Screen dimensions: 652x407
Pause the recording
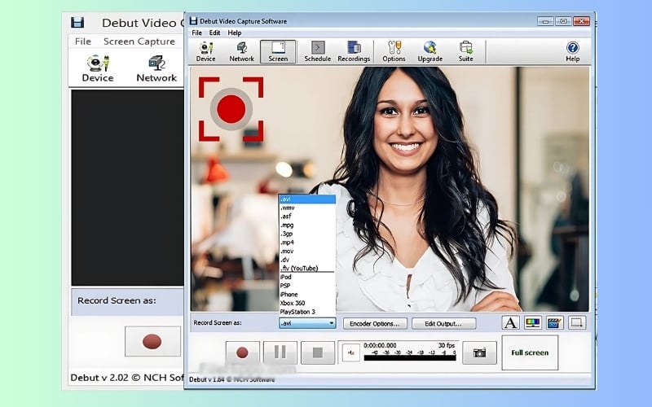[280, 352]
